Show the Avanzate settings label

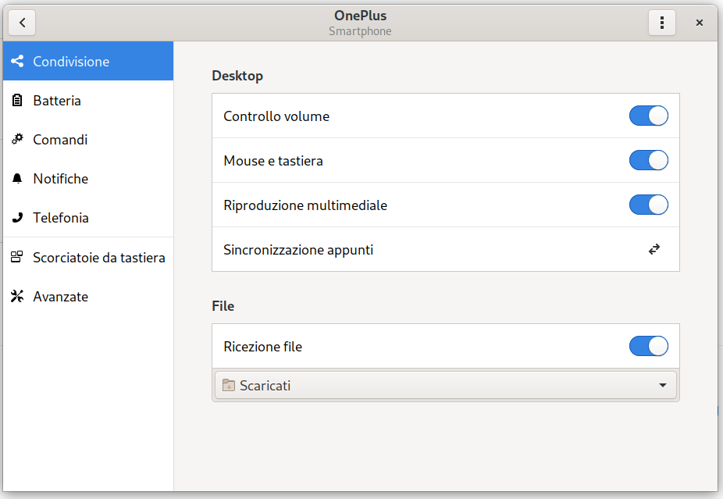(x=60, y=297)
